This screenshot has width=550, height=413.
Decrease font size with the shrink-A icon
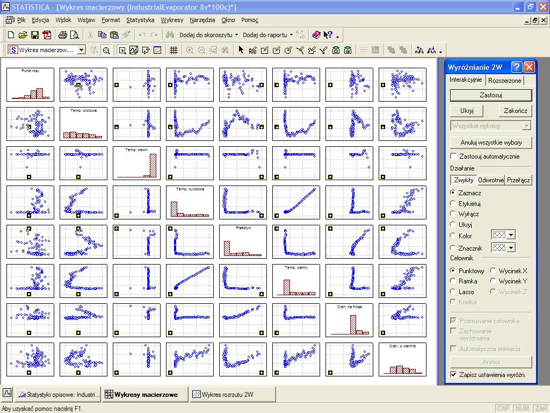[x=431, y=50]
